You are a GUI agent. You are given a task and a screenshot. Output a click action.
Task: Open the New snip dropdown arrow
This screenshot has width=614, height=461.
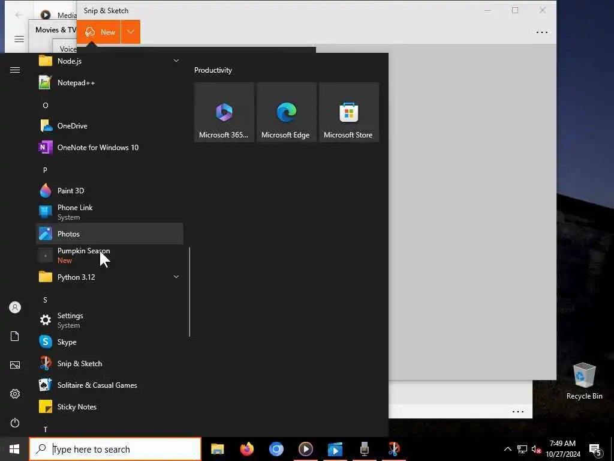pos(130,32)
